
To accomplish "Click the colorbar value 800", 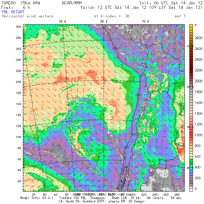I will tap(198, 146).
